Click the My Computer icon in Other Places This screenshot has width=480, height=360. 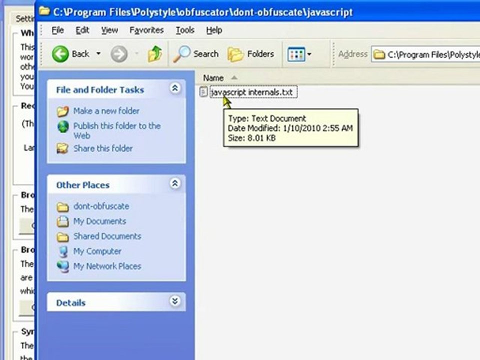[x=63, y=251]
